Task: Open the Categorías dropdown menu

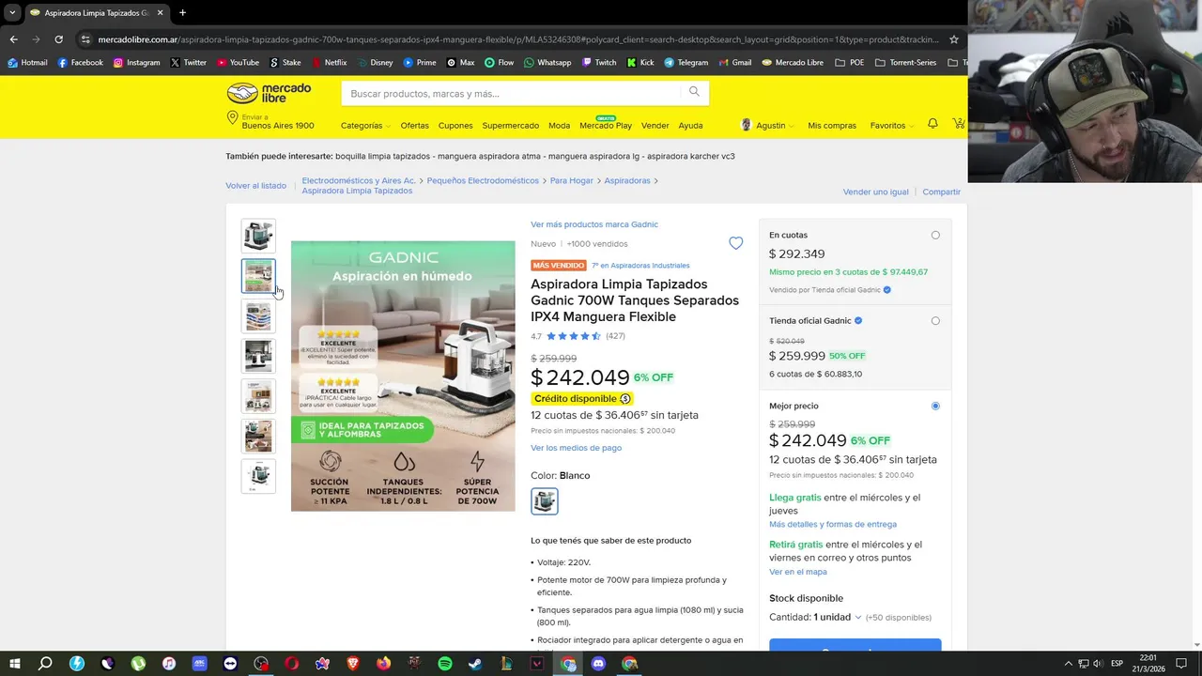Action: click(365, 125)
